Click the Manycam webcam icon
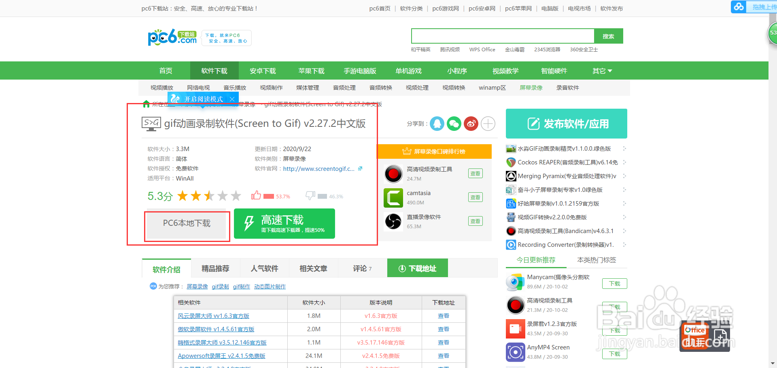 click(x=515, y=282)
